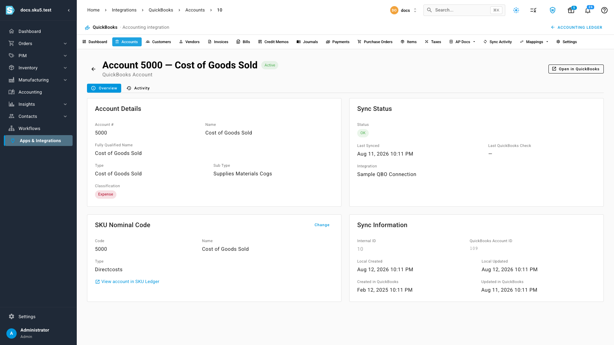Screen dimensions: 614x345
Task: Click the Orders cart icon in sidebar
Action: click(x=12, y=43)
